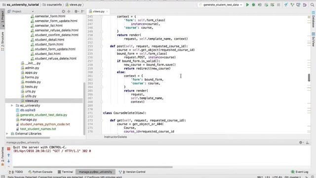Click the console up arrow
The image size is (316, 178).
[x=9, y=155]
